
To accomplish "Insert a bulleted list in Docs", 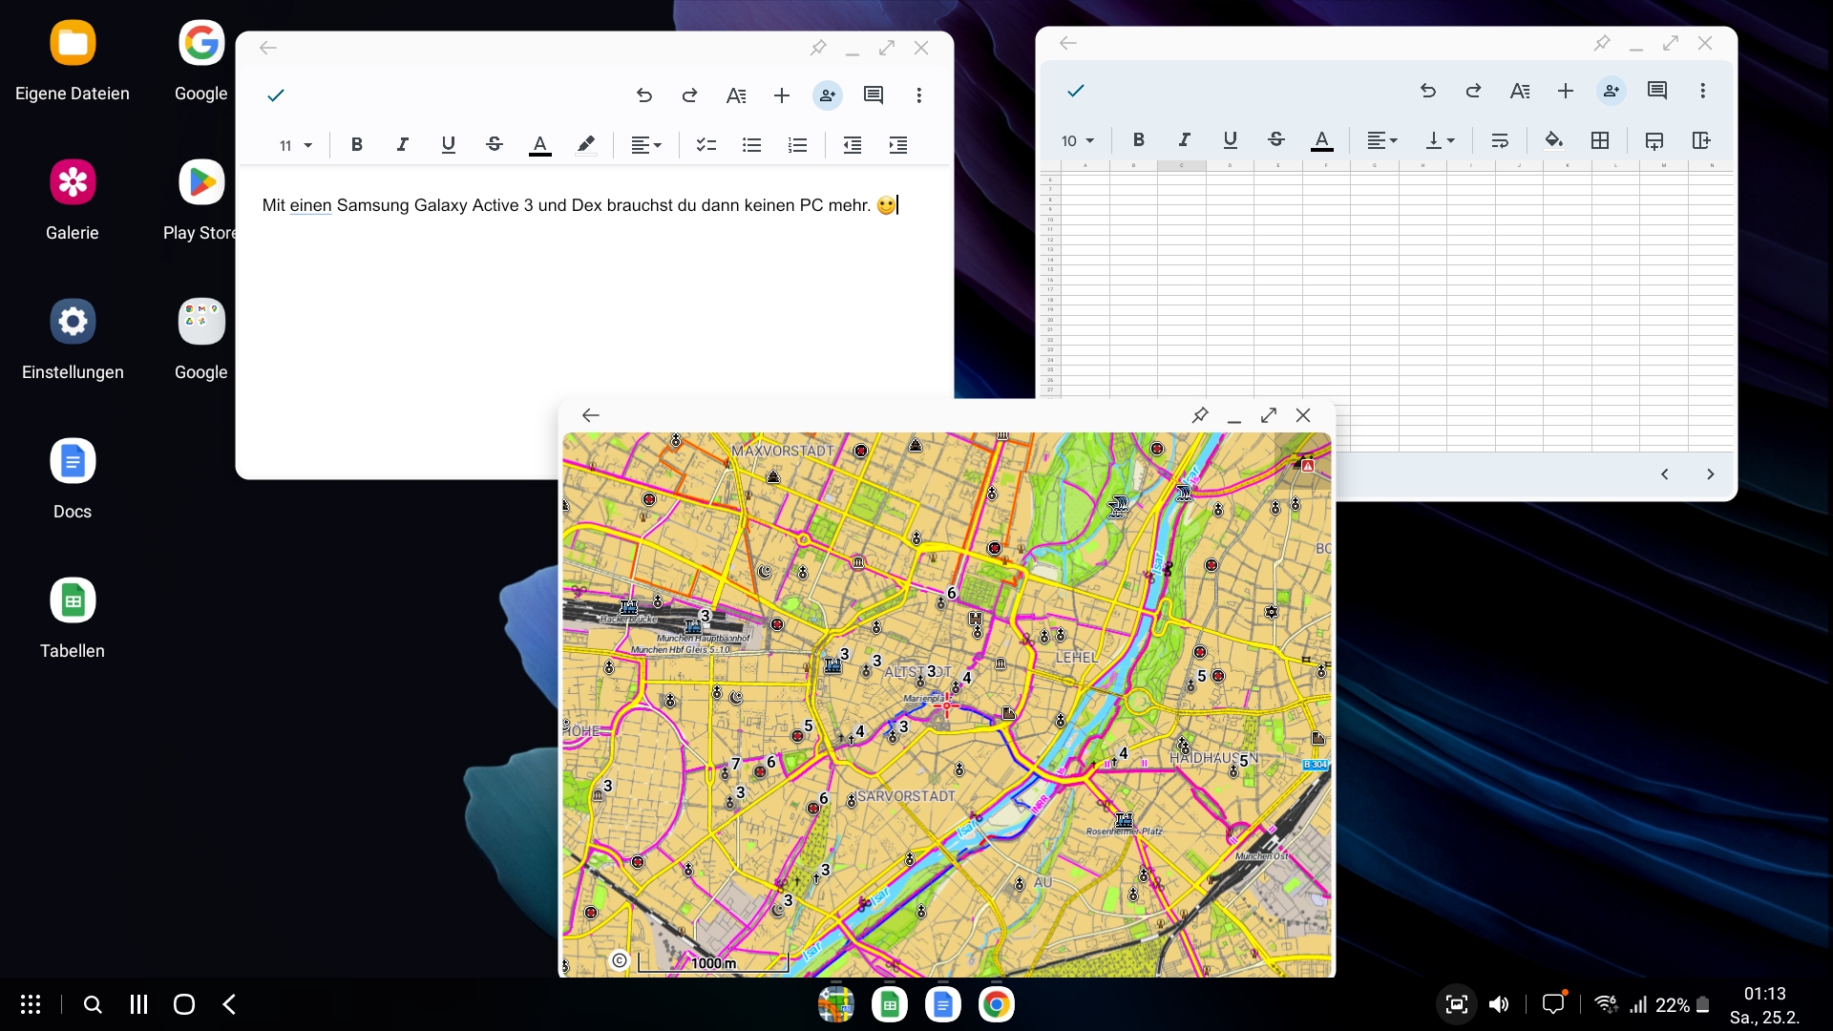I will [752, 145].
